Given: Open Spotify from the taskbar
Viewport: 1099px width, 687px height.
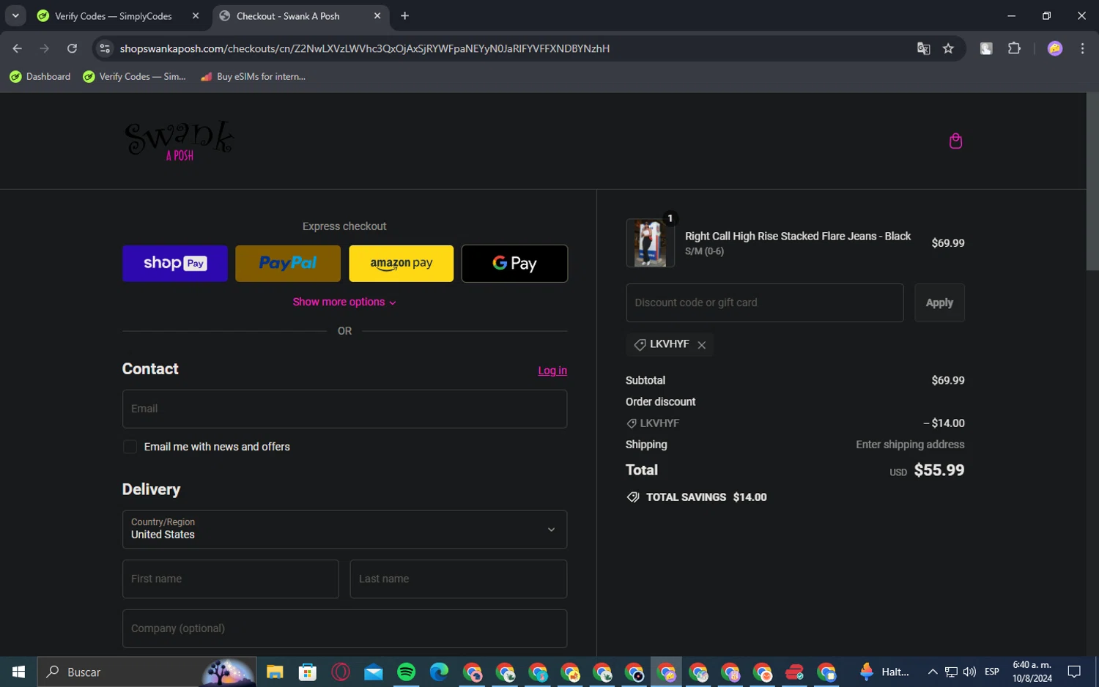Looking at the screenshot, I should point(407,672).
